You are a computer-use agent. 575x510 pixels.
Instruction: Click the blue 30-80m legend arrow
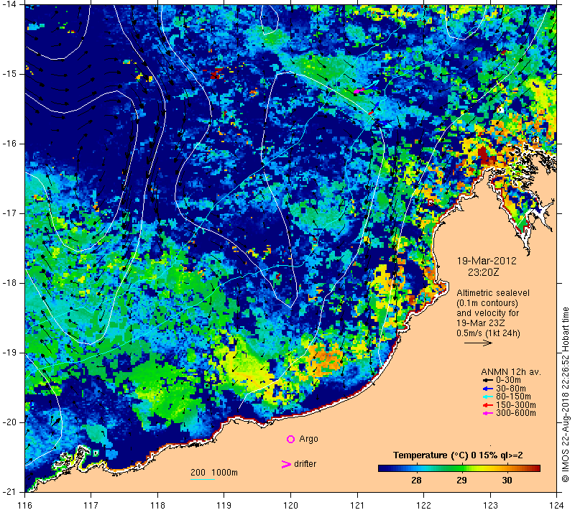point(488,389)
